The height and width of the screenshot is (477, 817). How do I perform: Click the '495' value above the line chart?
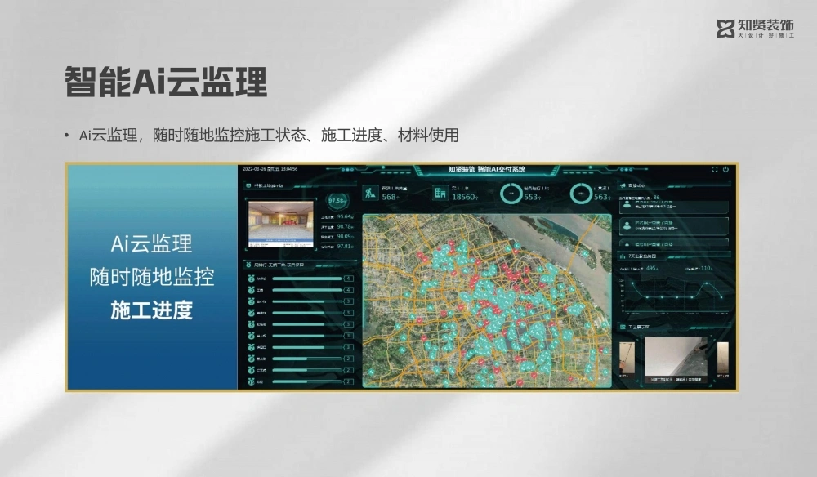(651, 268)
